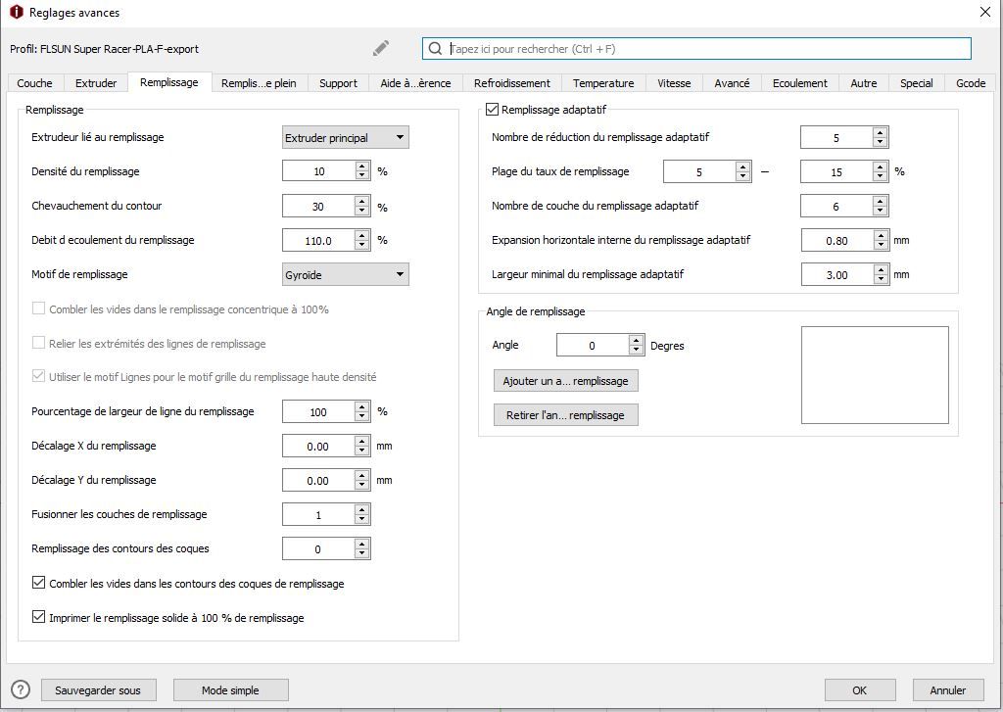Confirm with the OK button
Image resolution: width=1003 pixels, height=712 pixels.
[x=859, y=690]
